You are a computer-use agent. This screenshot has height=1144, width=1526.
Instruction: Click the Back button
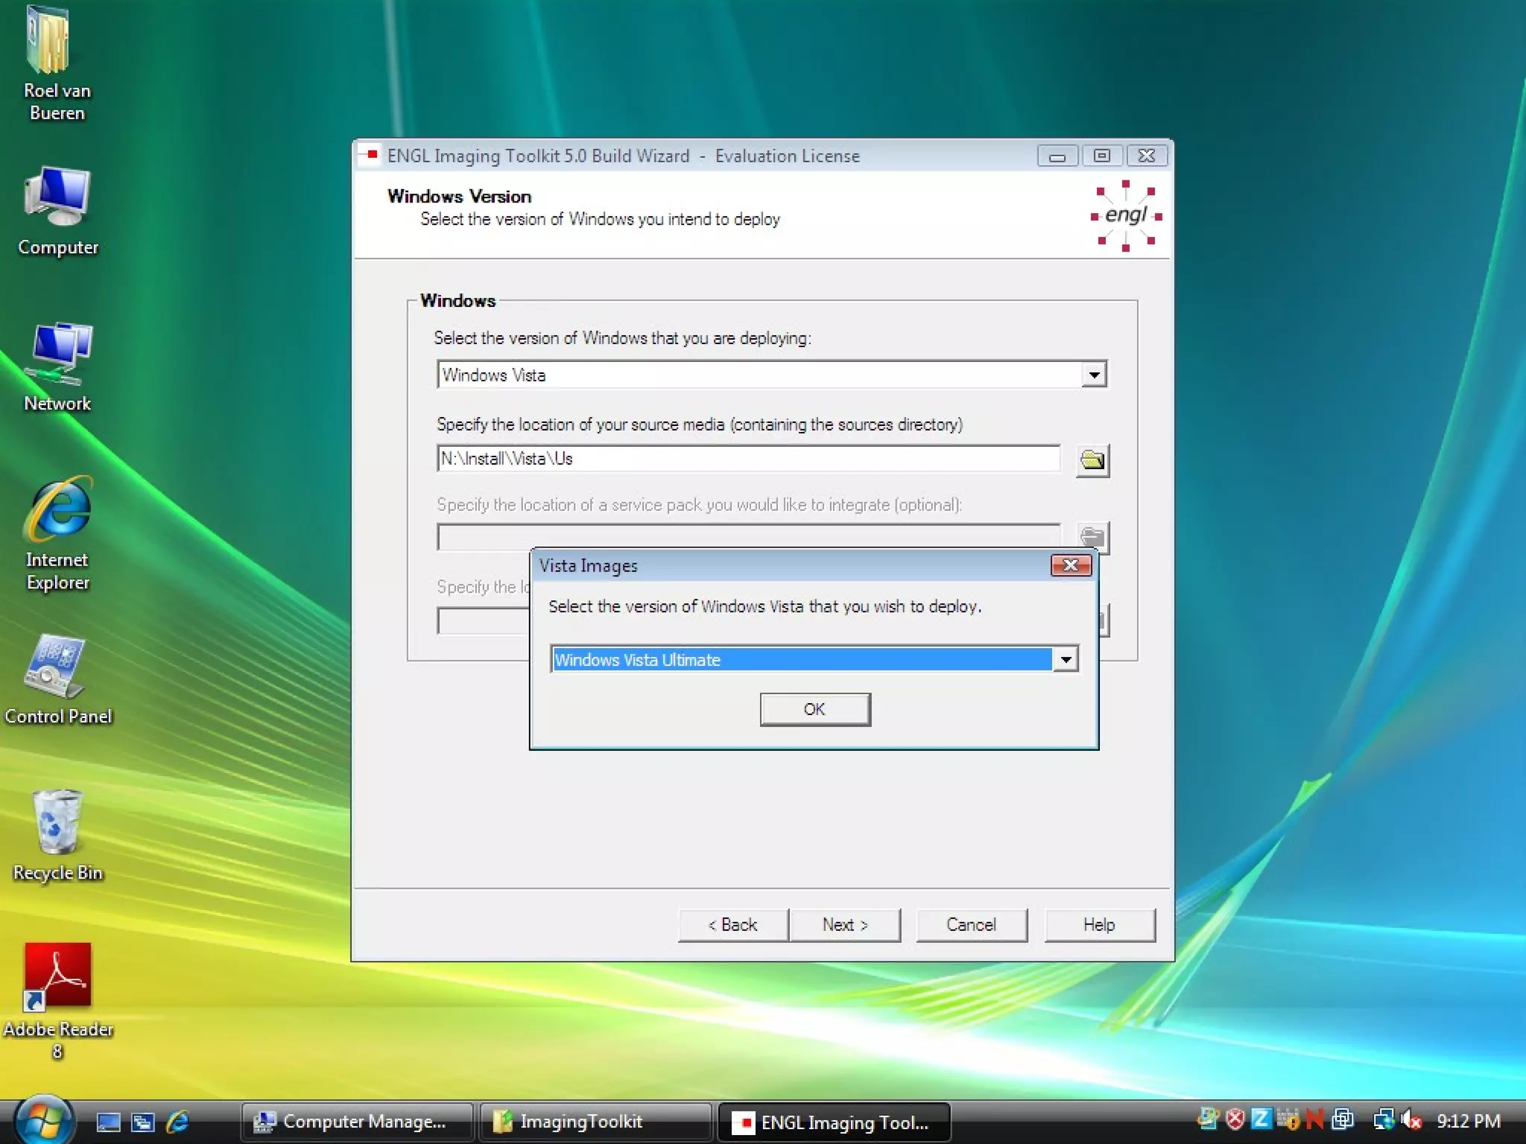point(733,925)
